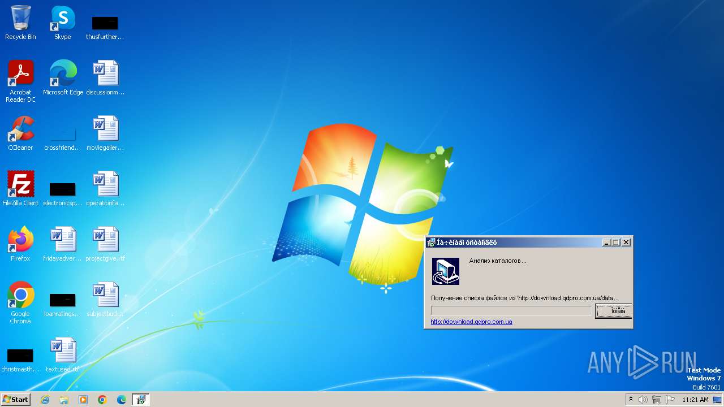This screenshot has width=724, height=407.
Task: Show hidden system tray icons
Action: point(631,400)
